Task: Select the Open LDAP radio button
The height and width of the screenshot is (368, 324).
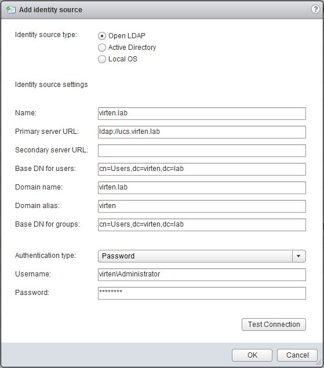Action: pos(102,36)
